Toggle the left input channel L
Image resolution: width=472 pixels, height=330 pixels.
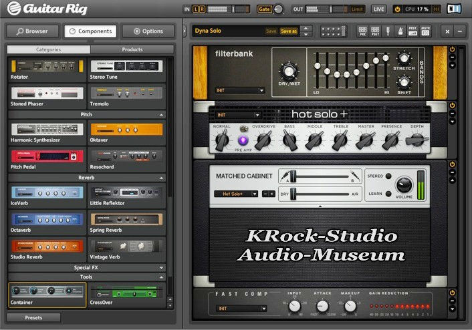[x=196, y=9]
